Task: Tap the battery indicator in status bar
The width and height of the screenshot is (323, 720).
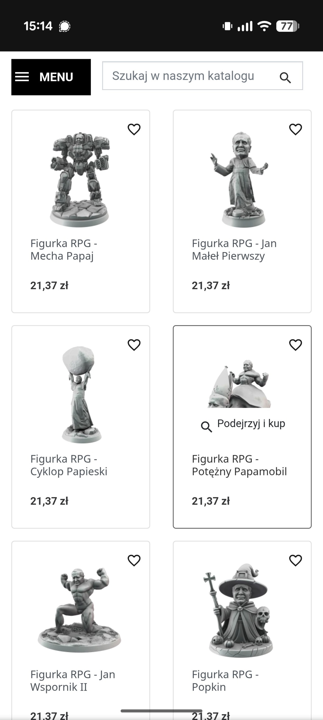Action: 287,26
